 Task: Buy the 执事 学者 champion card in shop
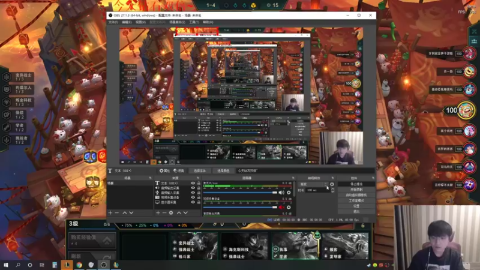[295, 246]
